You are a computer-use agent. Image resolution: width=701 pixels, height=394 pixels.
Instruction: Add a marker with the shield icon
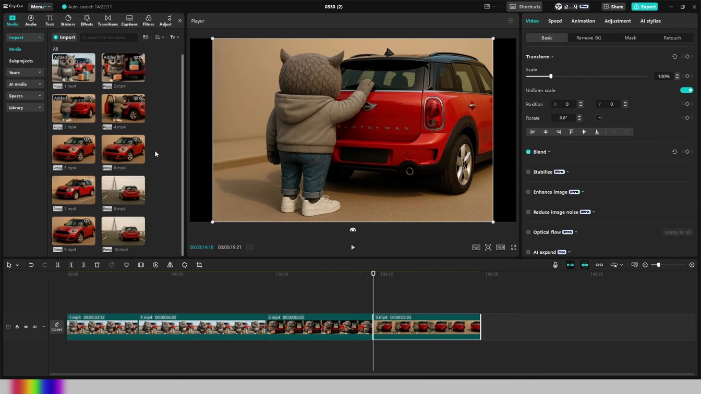click(126, 265)
